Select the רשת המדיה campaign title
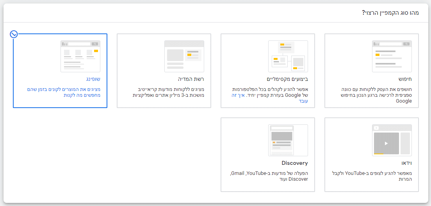Viewport: 431px width, 206px height. [x=191, y=79]
